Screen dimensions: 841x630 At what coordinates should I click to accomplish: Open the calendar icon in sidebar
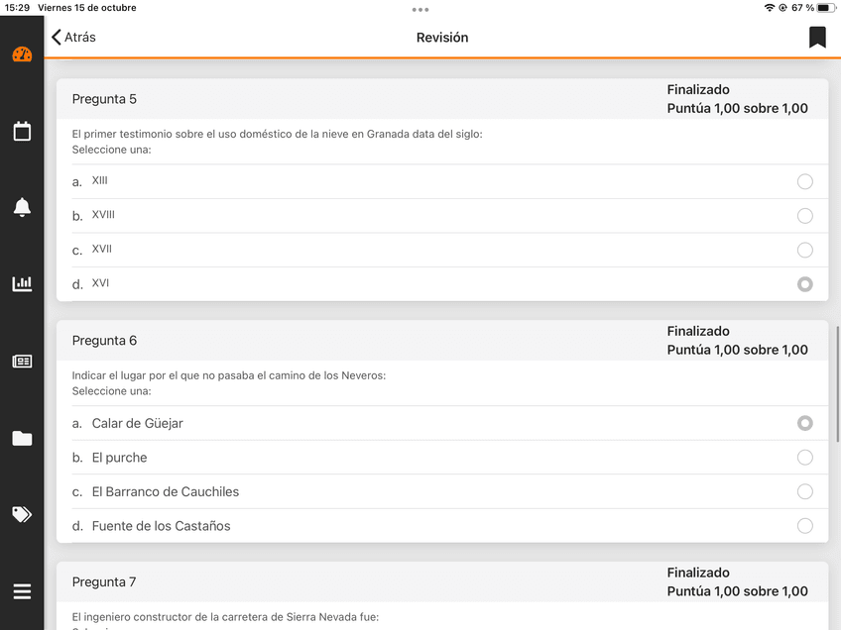pyautogui.click(x=22, y=131)
